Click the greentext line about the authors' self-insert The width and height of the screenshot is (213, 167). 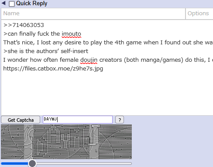(46, 51)
